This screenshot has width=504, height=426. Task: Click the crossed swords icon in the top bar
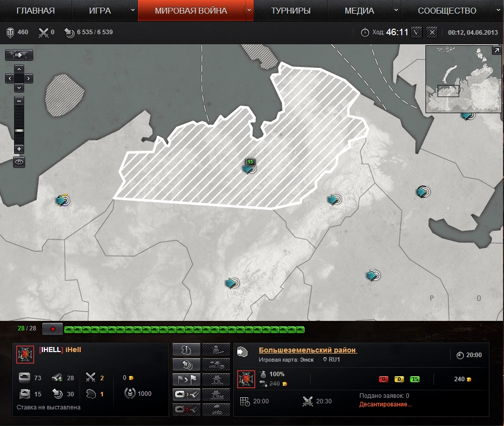click(x=43, y=32)
